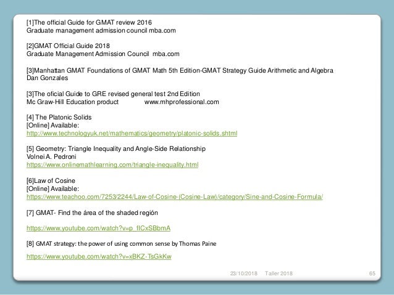Click the footer date '23/10/2018'
Viewport: 394px width, 295px height.
[x=244, y=273]
